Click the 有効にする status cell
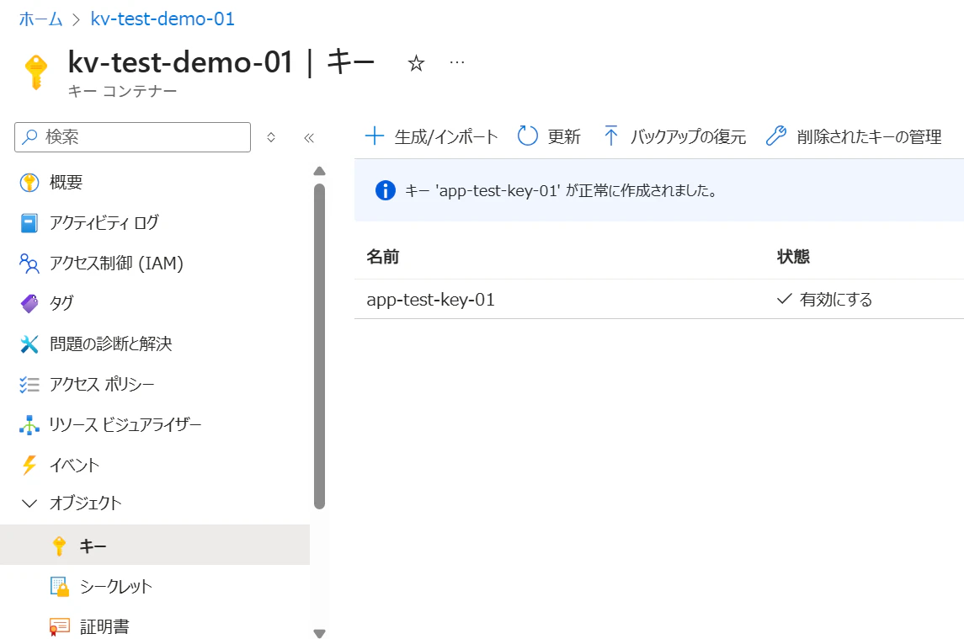This screenshot has width=964, height=639. point(824,300)
